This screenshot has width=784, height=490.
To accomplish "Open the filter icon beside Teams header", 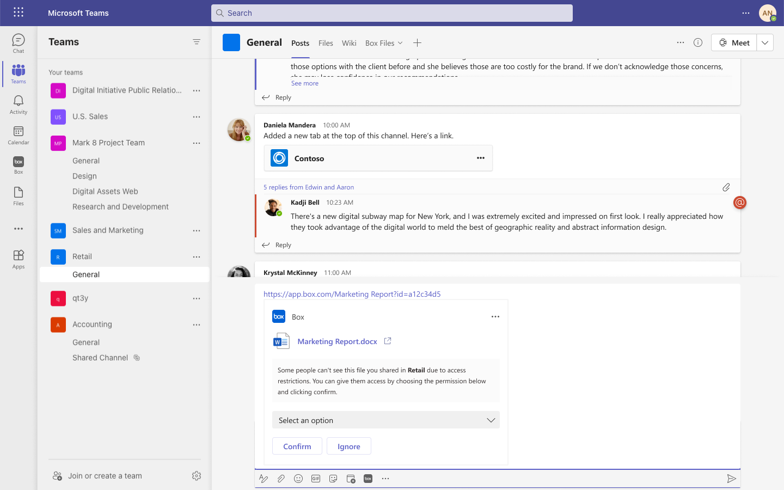I will [x=197, y=42].
